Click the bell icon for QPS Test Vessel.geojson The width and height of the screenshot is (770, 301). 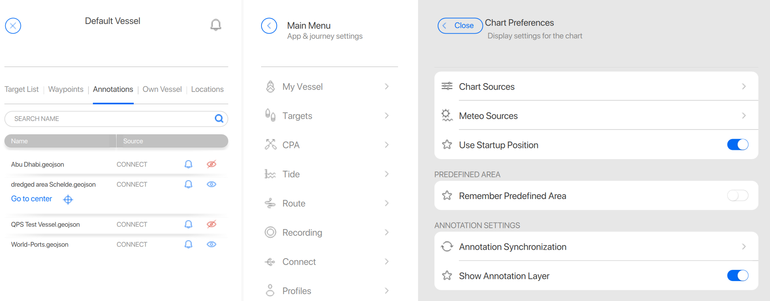tap(188, 224)
